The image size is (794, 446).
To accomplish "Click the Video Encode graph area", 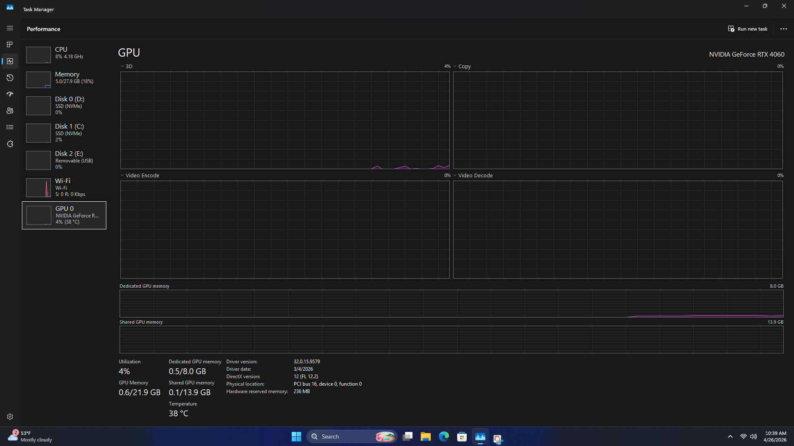I will tap(285, 229).
